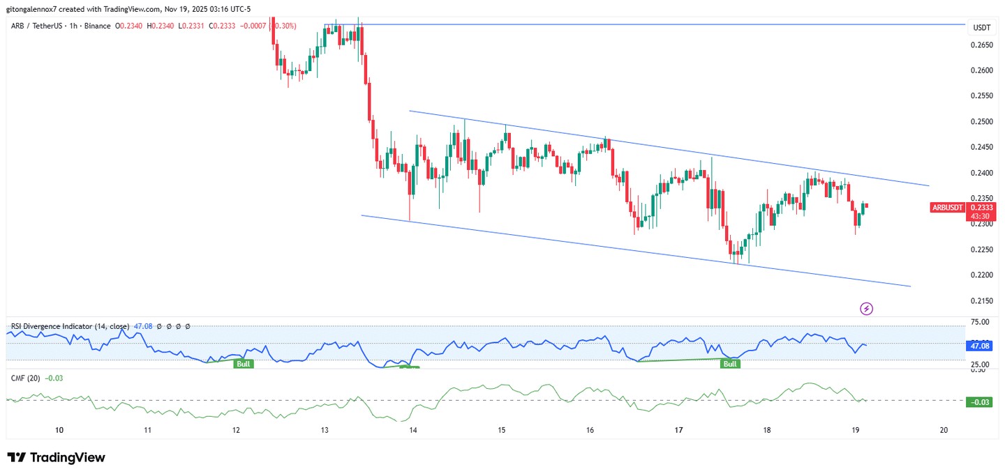Click the green -0.03 CMF value tag
Image resolution: width=1005 pixels, height=476 pixels.
pyautogui.click(x=979, y=401)
